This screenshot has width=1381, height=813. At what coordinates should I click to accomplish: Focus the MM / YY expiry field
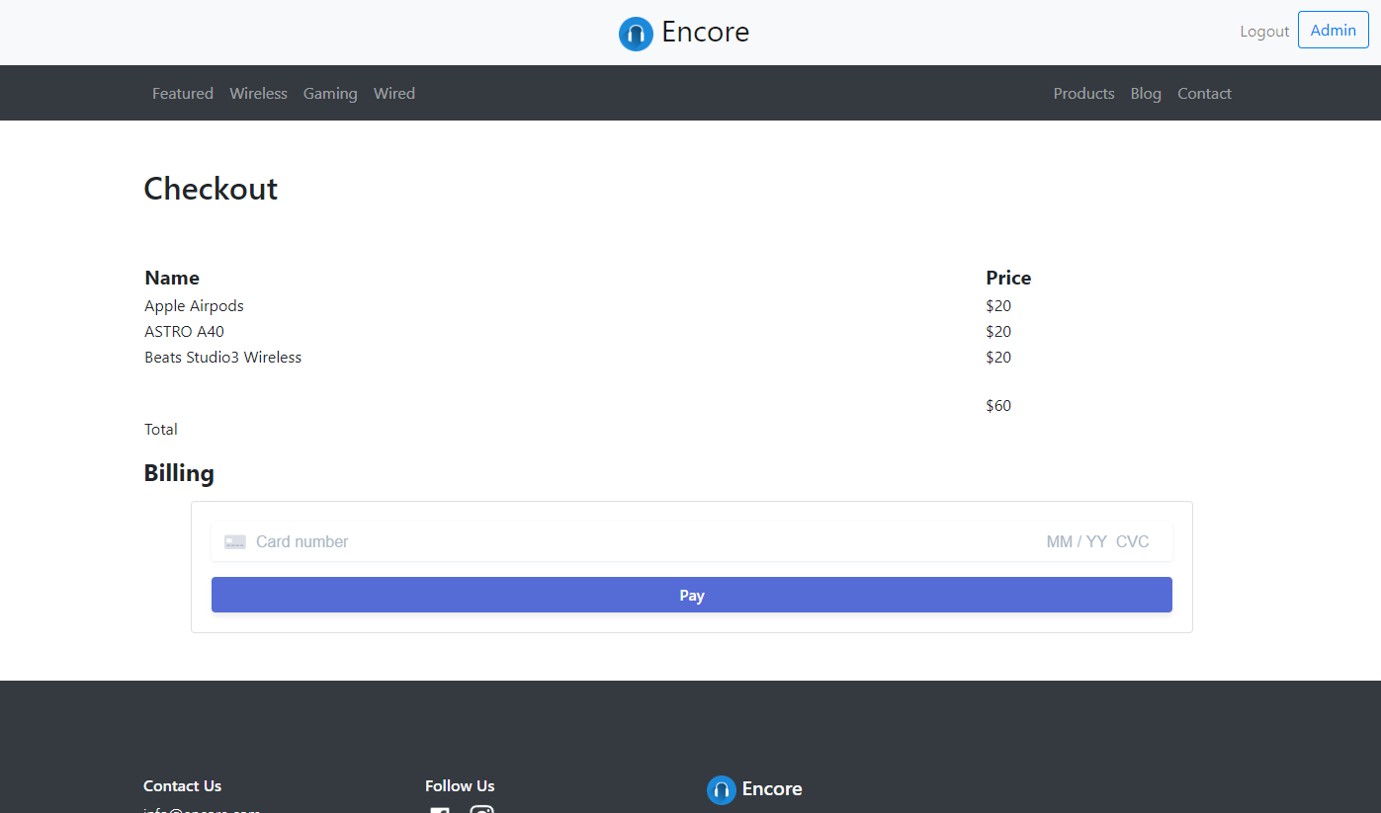click(x=1076, y=541)
